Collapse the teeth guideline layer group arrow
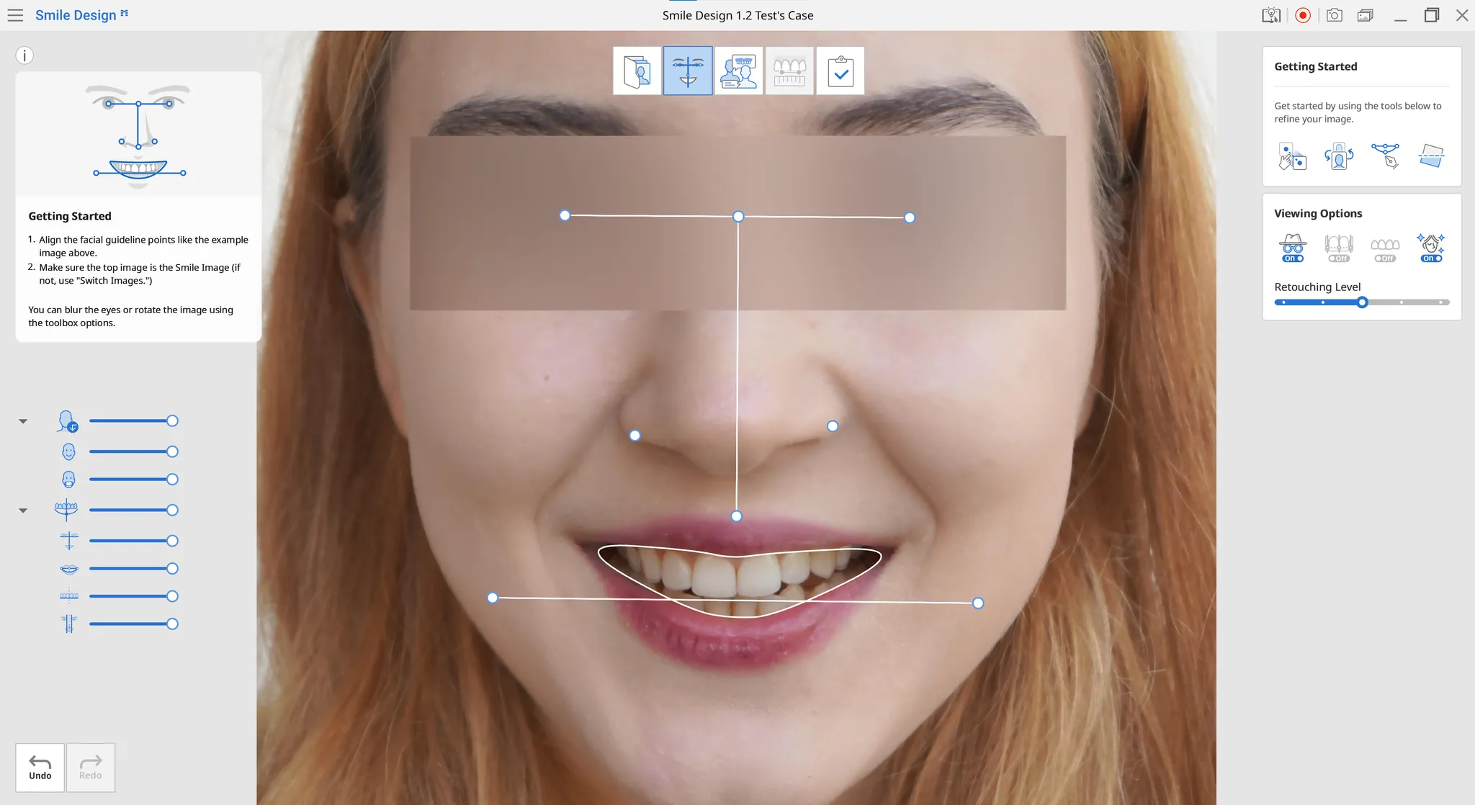Viewport: 1475px width, 805px height. point(23,511)
